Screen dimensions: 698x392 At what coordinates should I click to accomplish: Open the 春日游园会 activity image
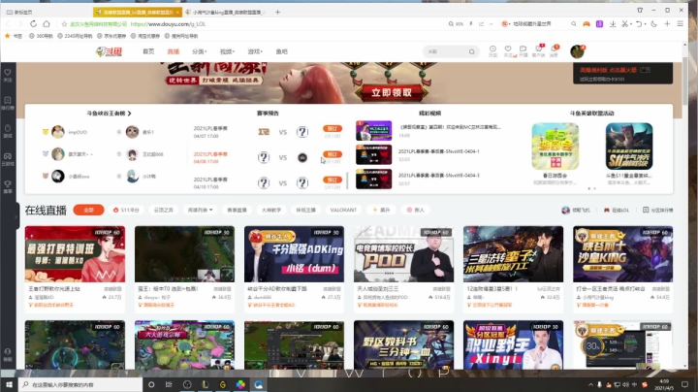point(555,147)
